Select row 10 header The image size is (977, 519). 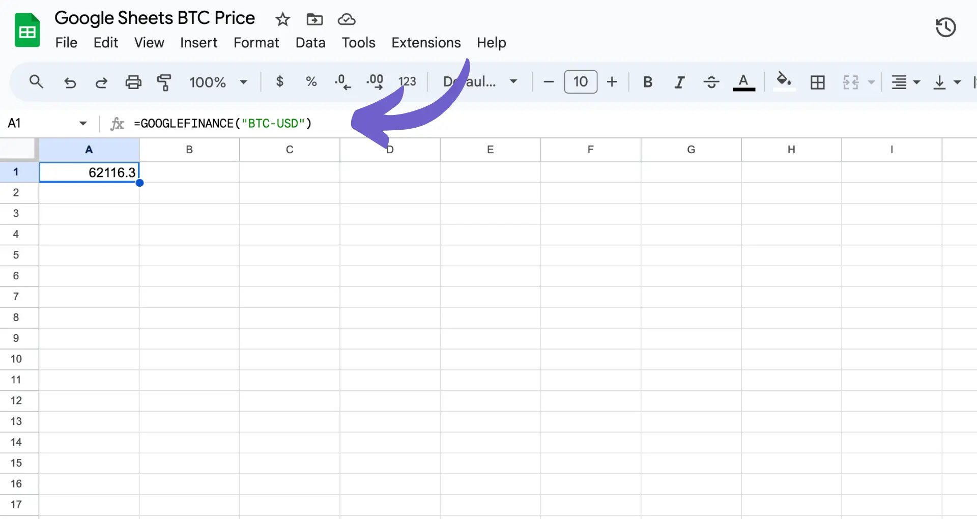(x=19, y=359)
